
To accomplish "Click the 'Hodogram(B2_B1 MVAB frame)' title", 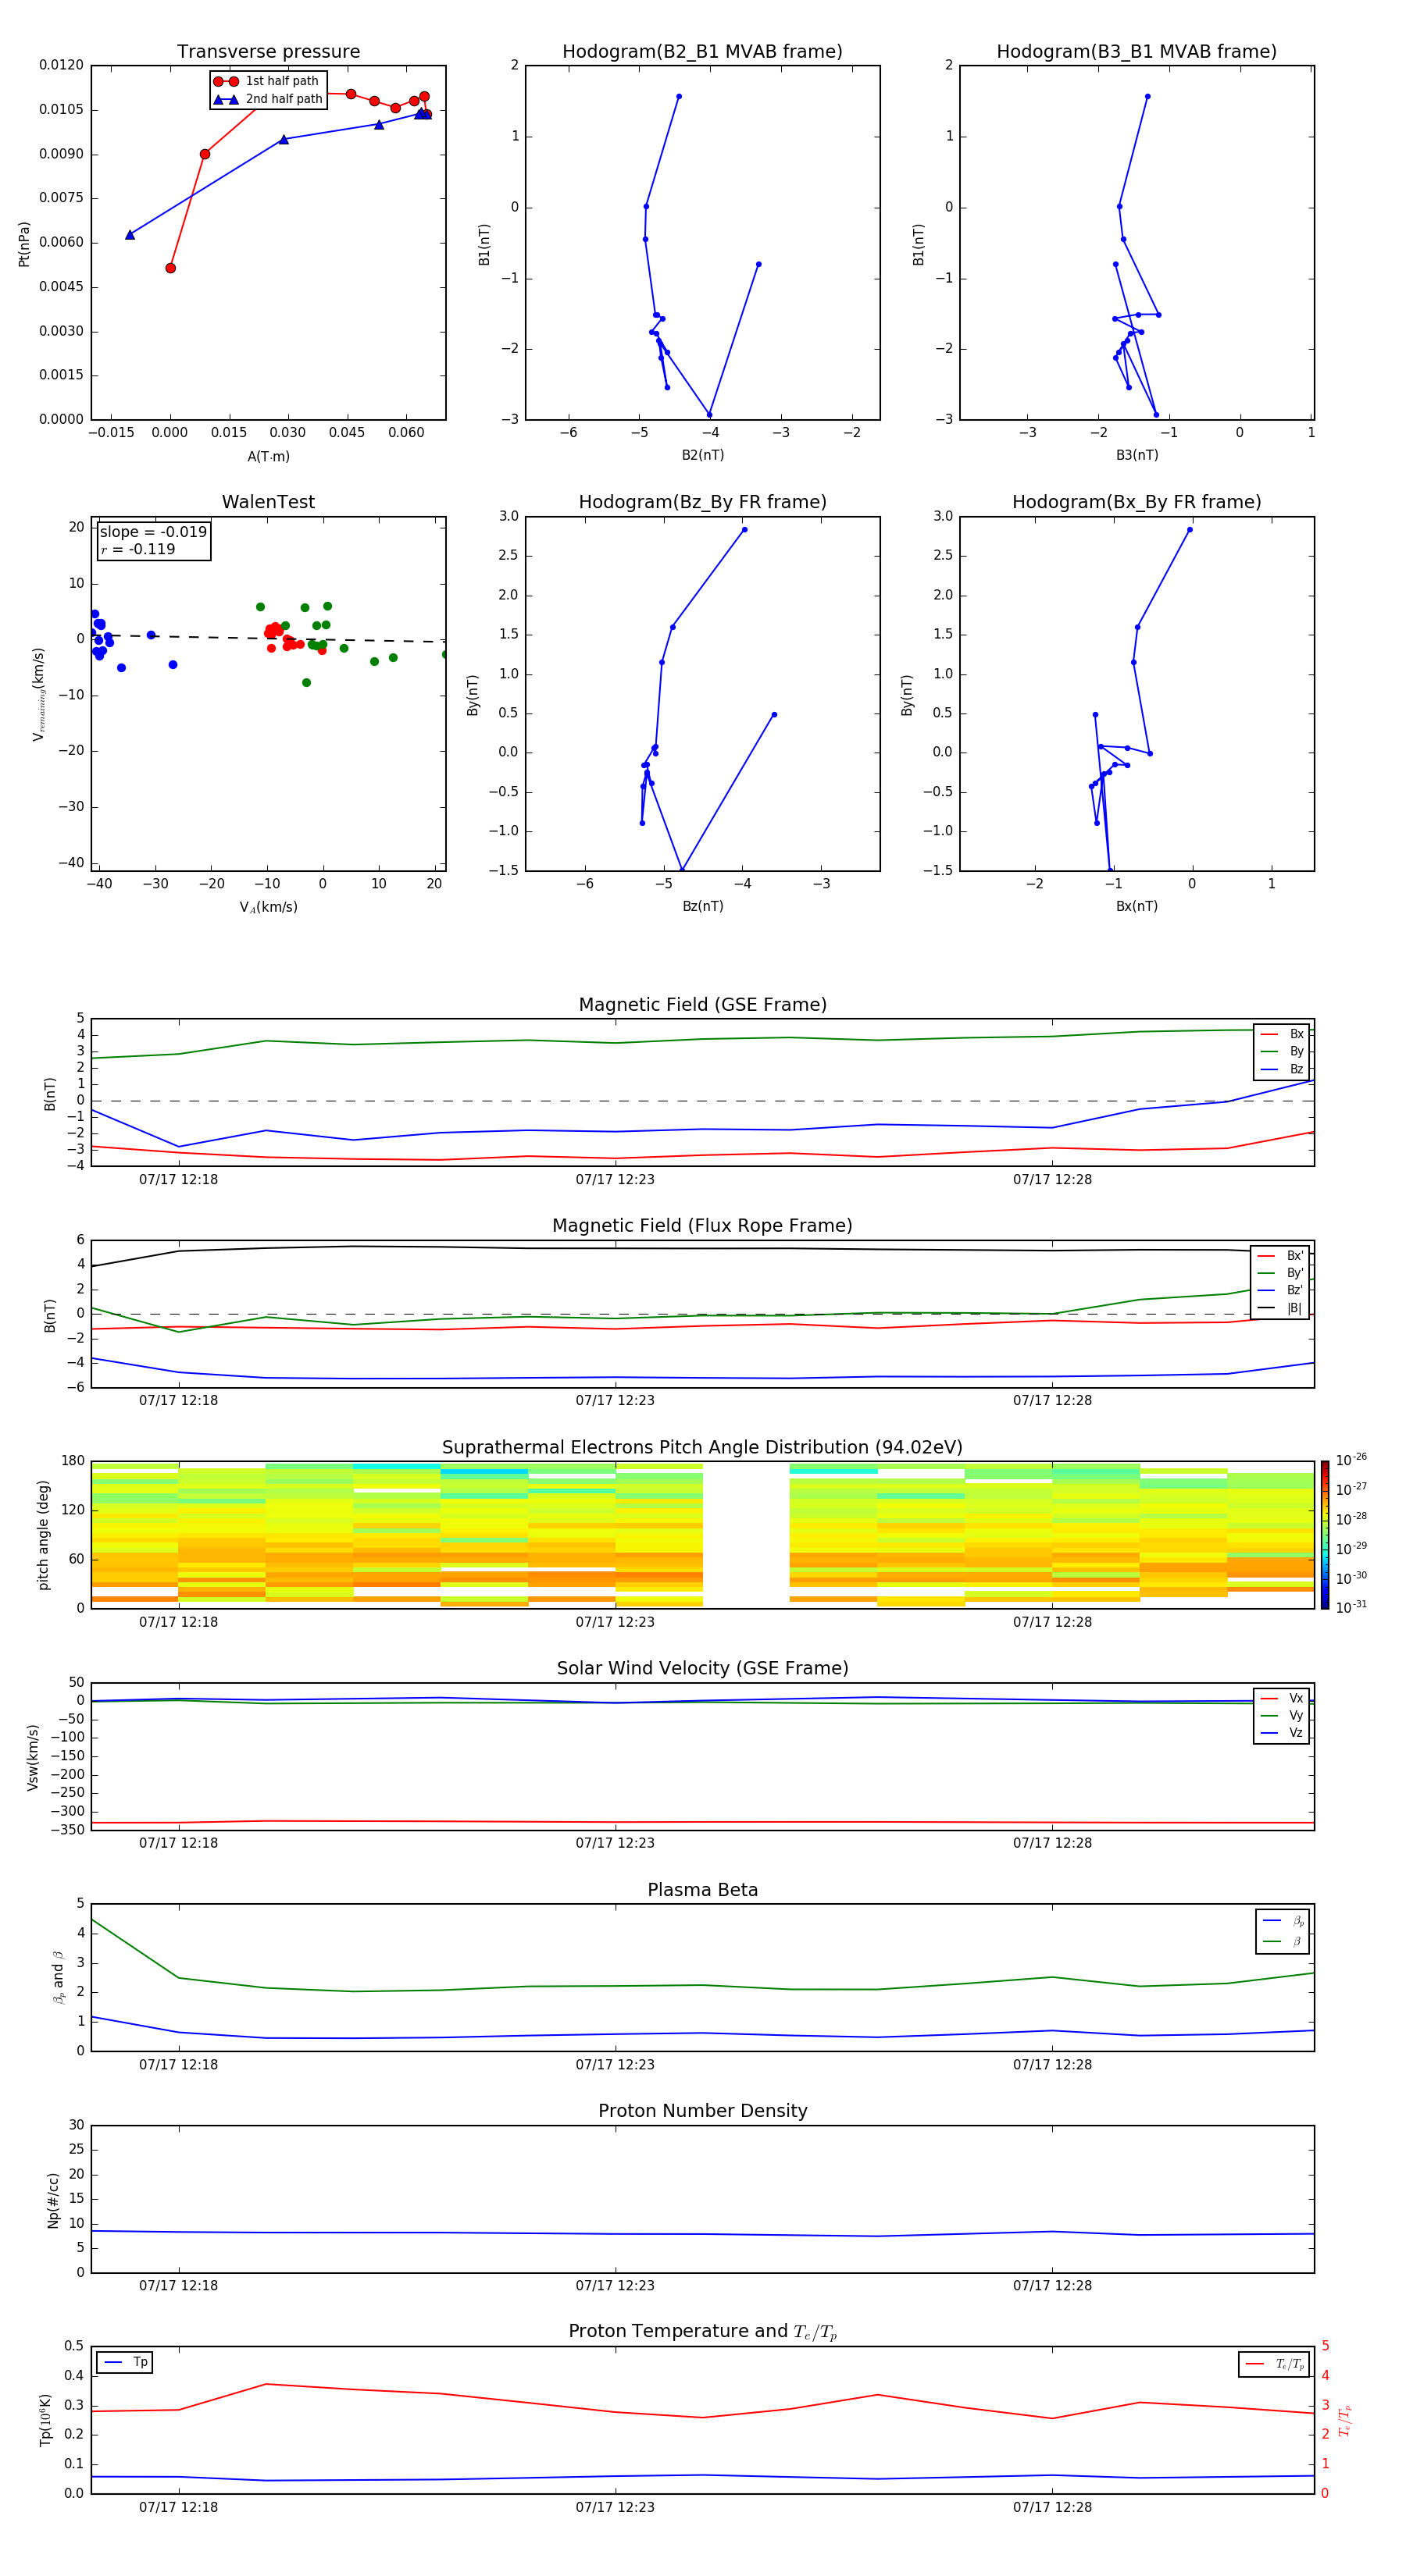I will click(x=702, y=51).
